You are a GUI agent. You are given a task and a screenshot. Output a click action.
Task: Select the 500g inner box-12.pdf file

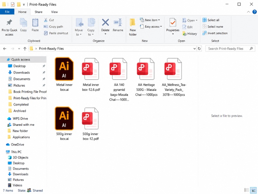(91, 124)
